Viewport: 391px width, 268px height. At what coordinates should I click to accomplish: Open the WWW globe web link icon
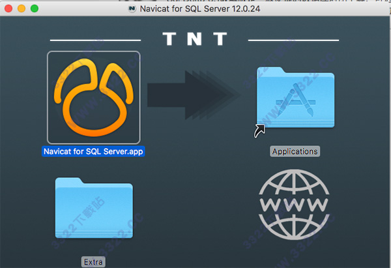click(294, 205)
